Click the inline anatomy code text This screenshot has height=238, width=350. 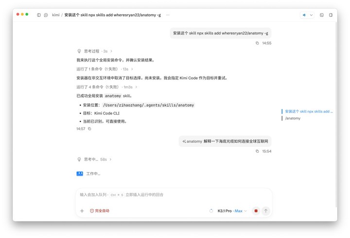[113, 96]
